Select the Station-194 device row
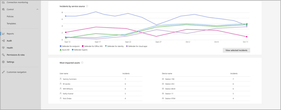281x110 pixels. (206, 79)
